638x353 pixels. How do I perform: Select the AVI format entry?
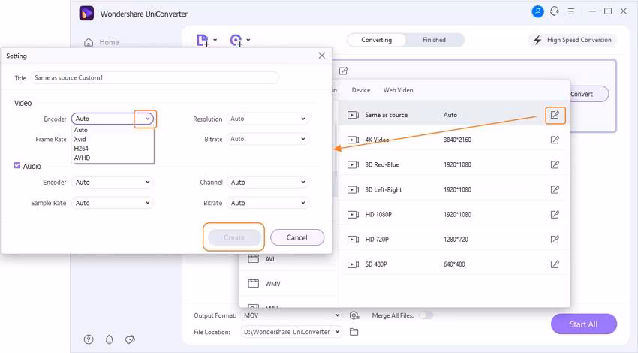[289, 259]
